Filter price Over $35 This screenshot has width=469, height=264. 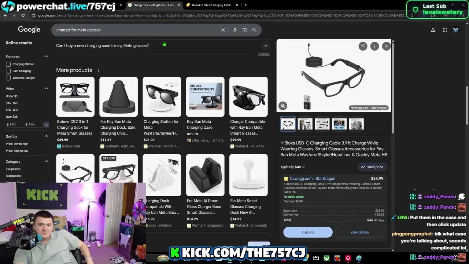point(12,117)
